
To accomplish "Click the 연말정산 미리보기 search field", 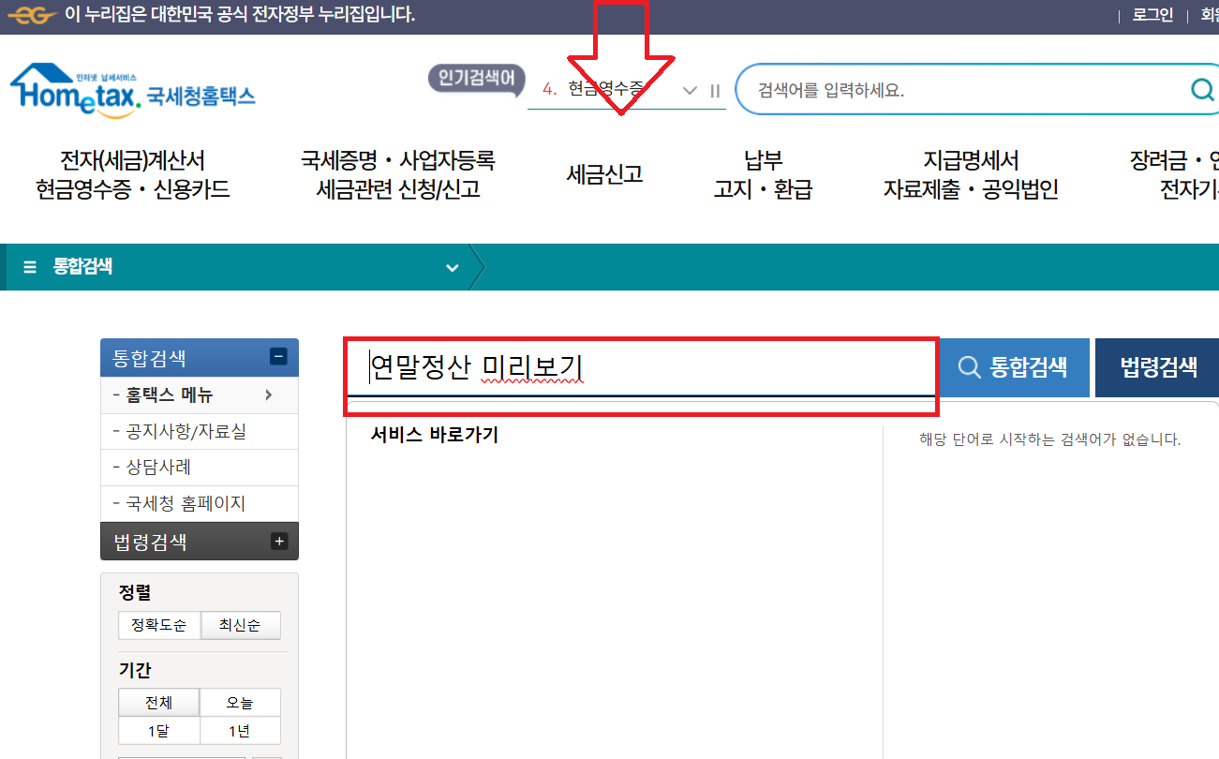I will coord(641,368).
